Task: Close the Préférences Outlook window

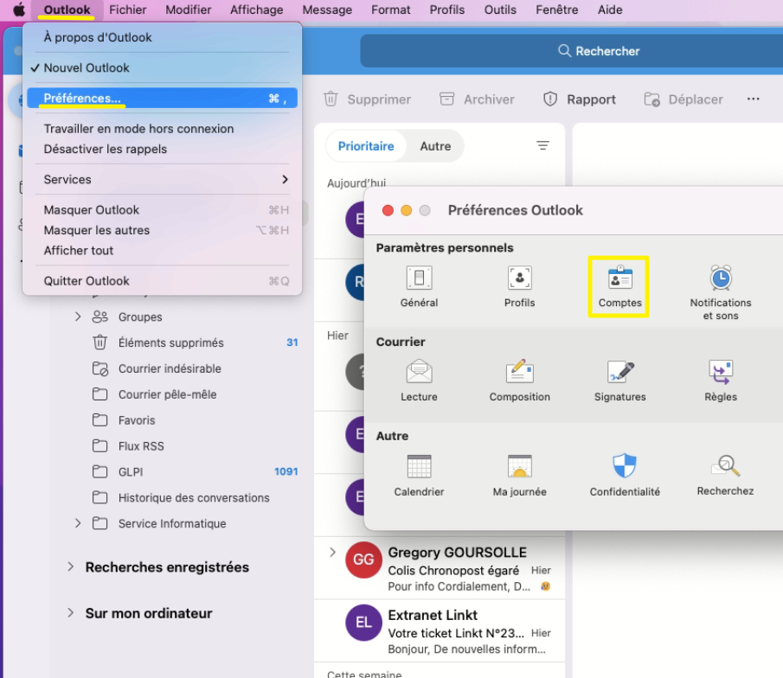Action: pos(388,210)
